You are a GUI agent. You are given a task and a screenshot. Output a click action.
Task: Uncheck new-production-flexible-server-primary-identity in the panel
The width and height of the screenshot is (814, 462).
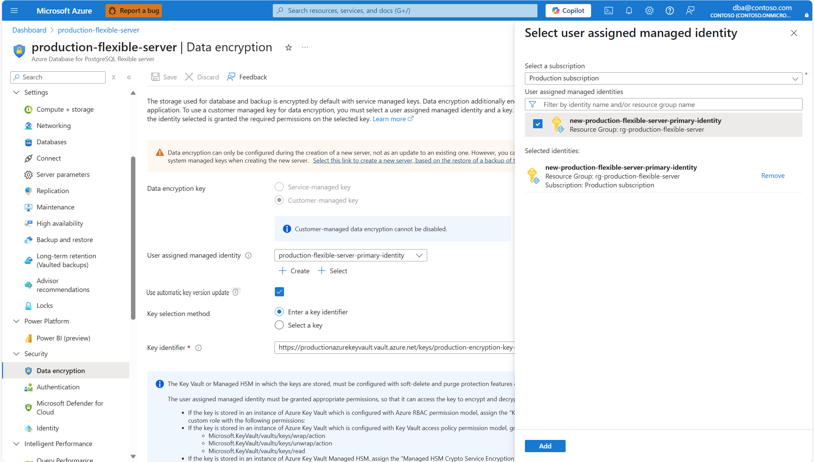coord(537,124)
